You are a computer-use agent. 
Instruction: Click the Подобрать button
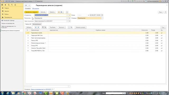[x=53, y=27]
